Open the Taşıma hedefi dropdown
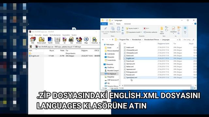The width and height of the screenshot is (209, 117). pyautogui.click(x=132, y=28)
